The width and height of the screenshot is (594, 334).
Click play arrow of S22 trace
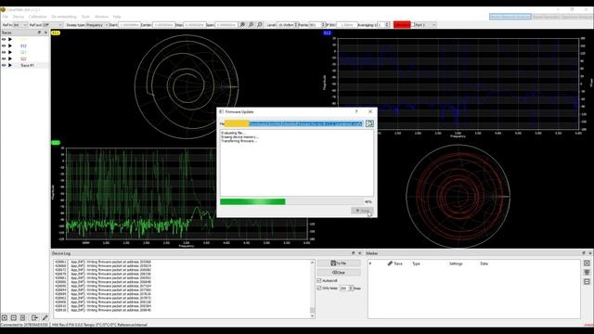[10, 58]
